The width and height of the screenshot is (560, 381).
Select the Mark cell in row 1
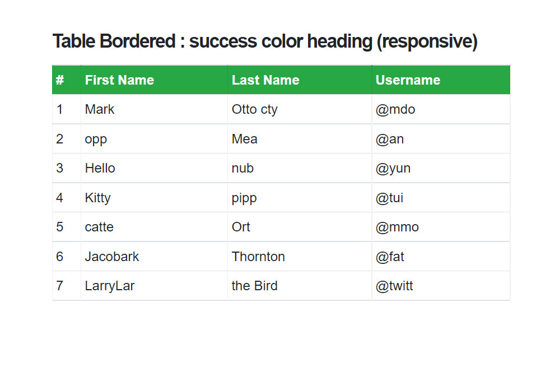[x=154, y=109]
